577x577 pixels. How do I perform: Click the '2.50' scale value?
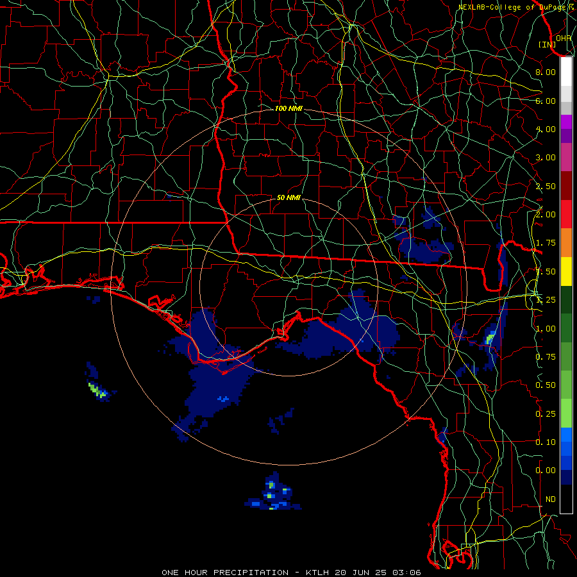(x=546, y=186)
